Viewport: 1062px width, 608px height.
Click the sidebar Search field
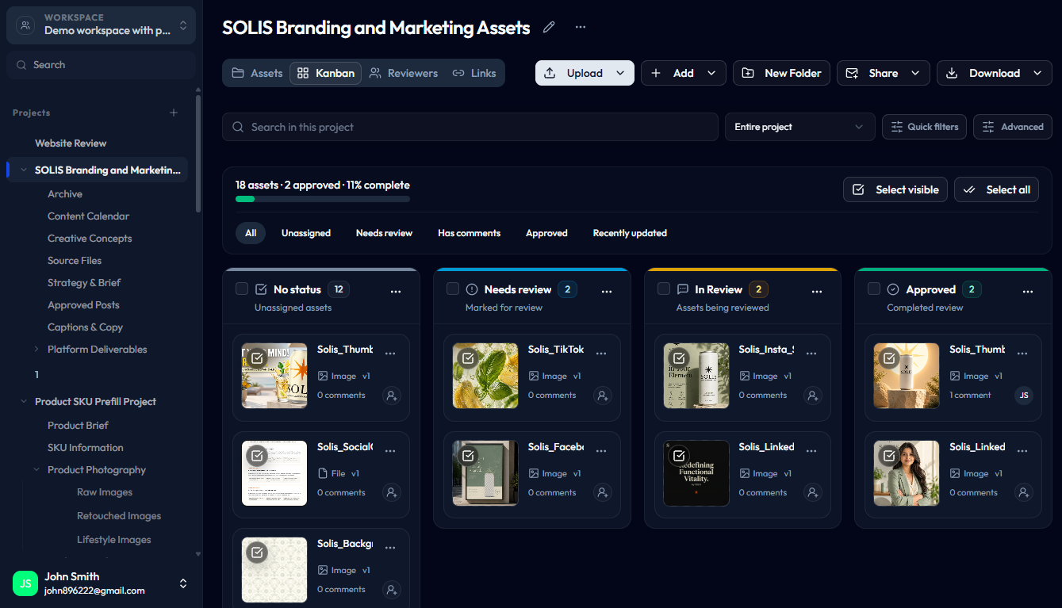tap(102, 65)
